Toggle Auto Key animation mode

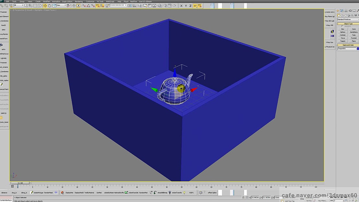coord(309,198)
